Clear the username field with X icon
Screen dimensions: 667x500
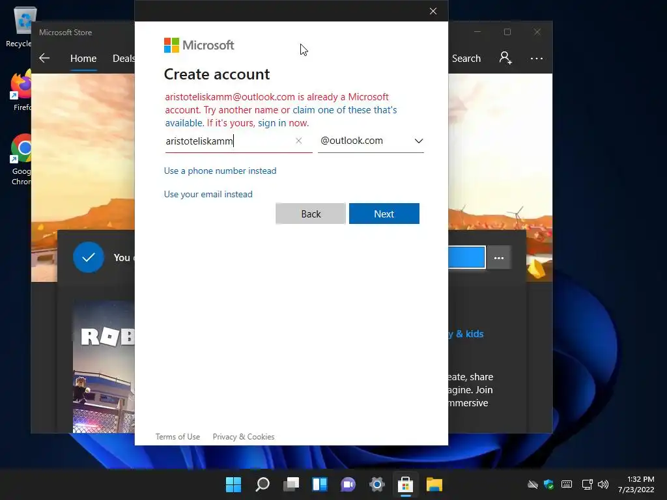pos(298,141)
